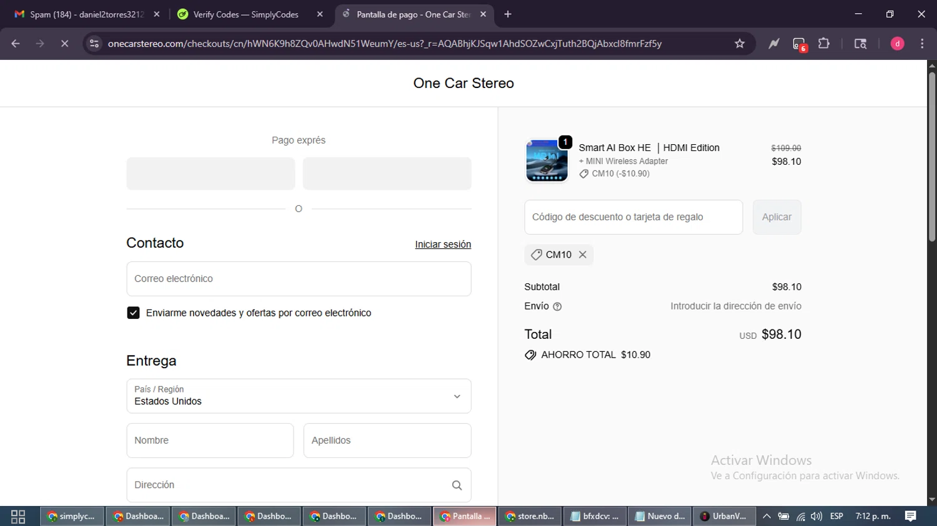Click crossed-out $109.00 price
The height and width of the screenshot is (526, 937).
pyautogui.click(x=786, y=148)
